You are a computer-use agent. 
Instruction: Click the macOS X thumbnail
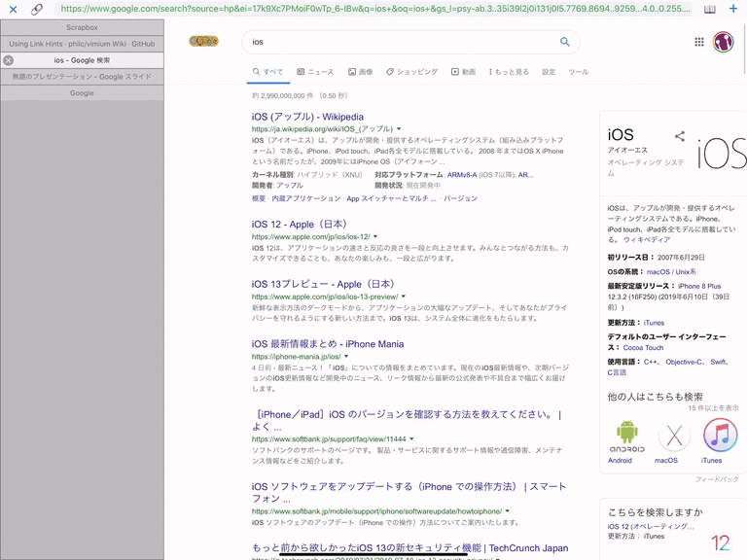[x=674, y=436]
